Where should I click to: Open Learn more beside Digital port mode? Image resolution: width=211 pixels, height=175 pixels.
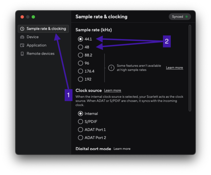122,149
